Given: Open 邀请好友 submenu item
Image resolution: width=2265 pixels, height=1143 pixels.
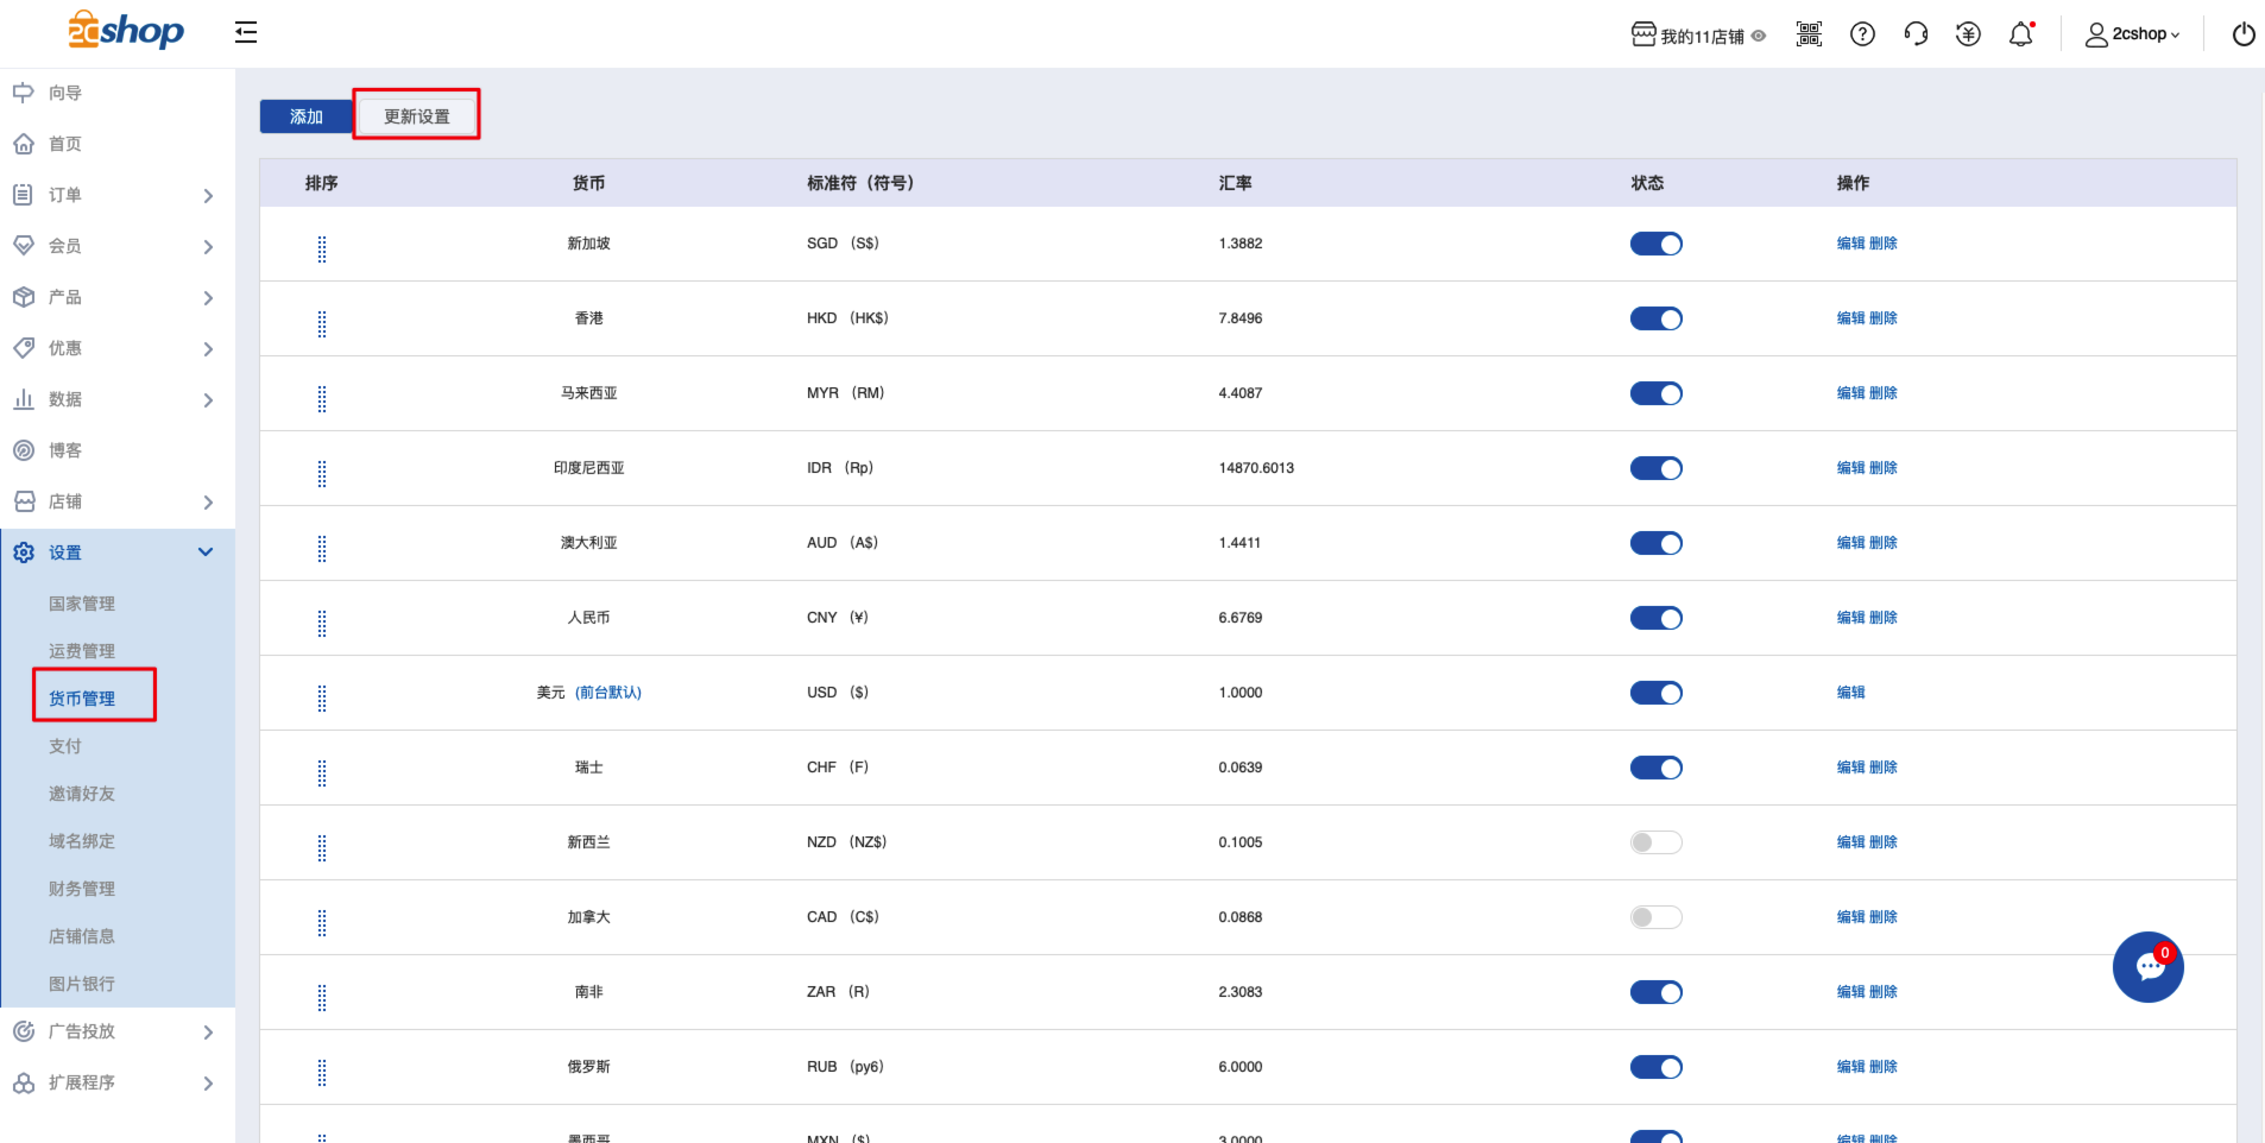Looking at the screenshot, I should (x=82, y=794).
